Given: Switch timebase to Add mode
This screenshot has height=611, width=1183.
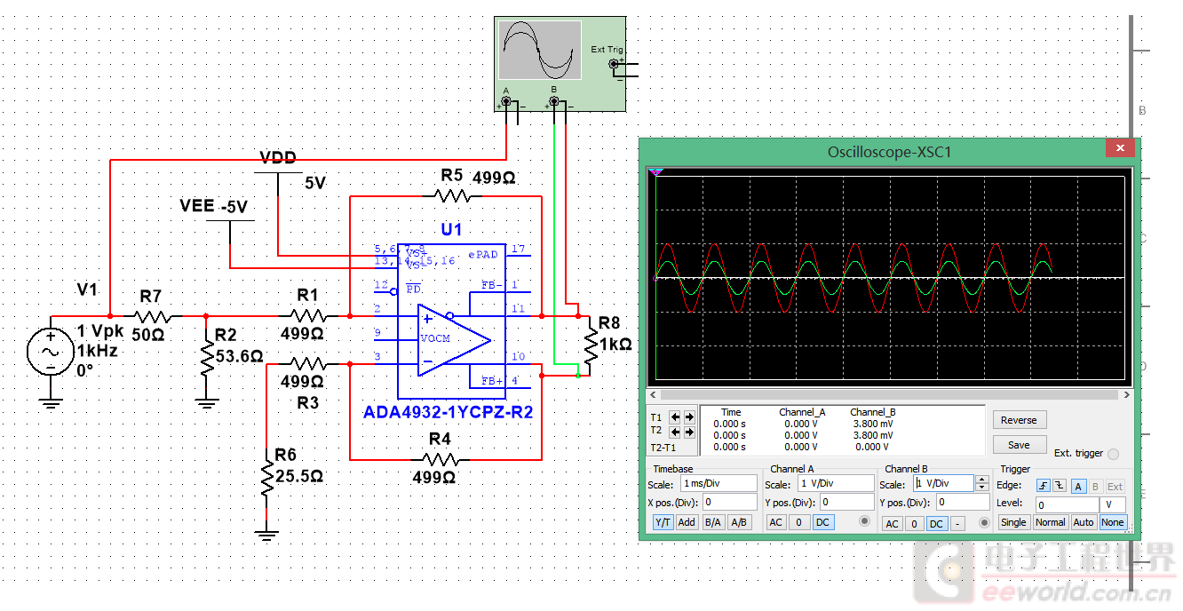Looking at the screenshot, I should tap(687, 522).
